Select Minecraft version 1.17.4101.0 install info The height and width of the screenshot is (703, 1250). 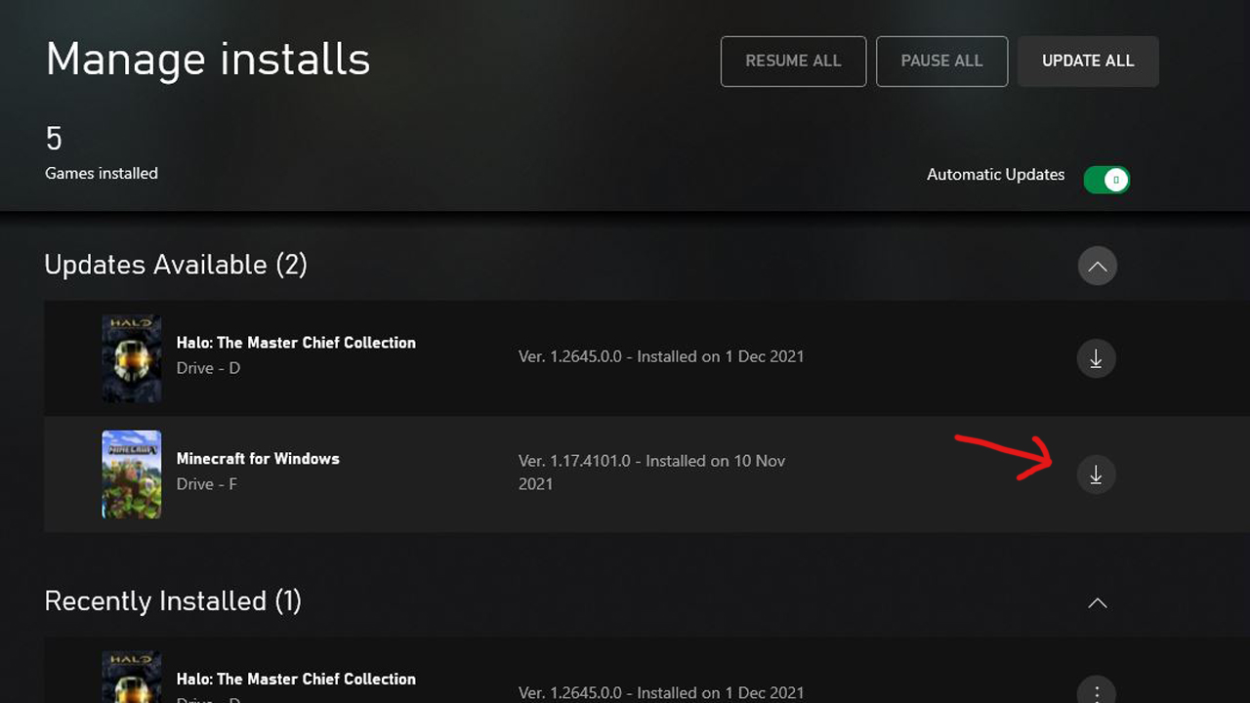pyautogui.click(x=651, y=472)
